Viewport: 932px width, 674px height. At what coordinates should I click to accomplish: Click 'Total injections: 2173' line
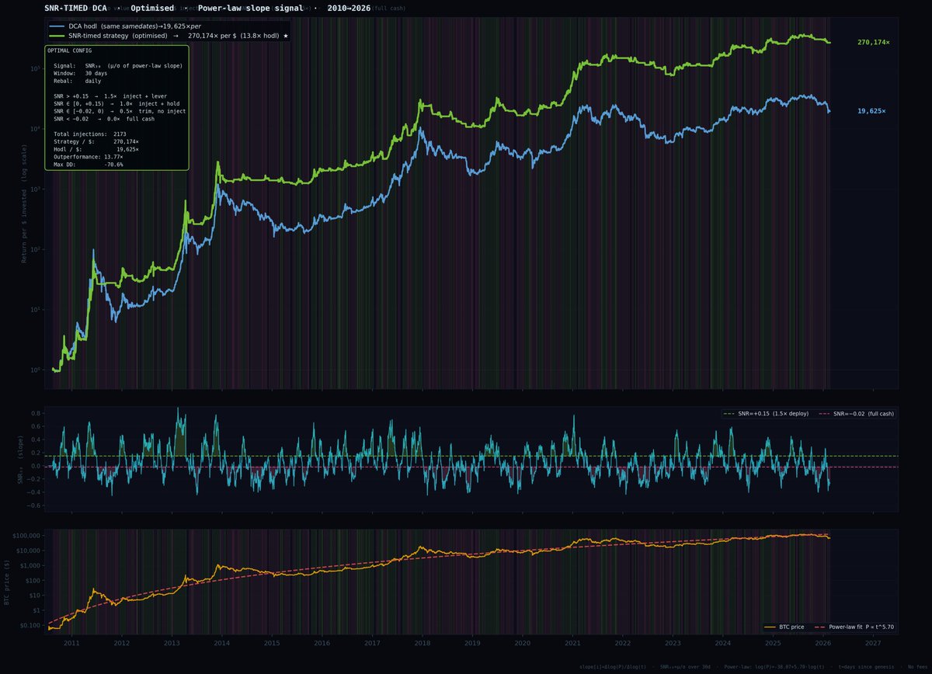tap(89, 134)
